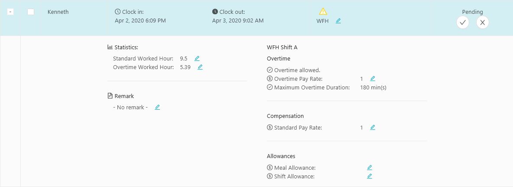Click the Pending status label

pyautogui.click(x=472, y=12)
